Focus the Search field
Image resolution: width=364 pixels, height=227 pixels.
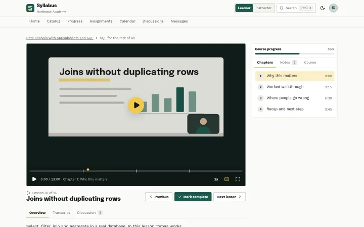296,8
